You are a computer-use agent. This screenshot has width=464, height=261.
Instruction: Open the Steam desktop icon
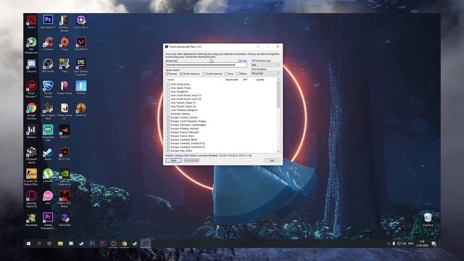[x=48, y=154]
